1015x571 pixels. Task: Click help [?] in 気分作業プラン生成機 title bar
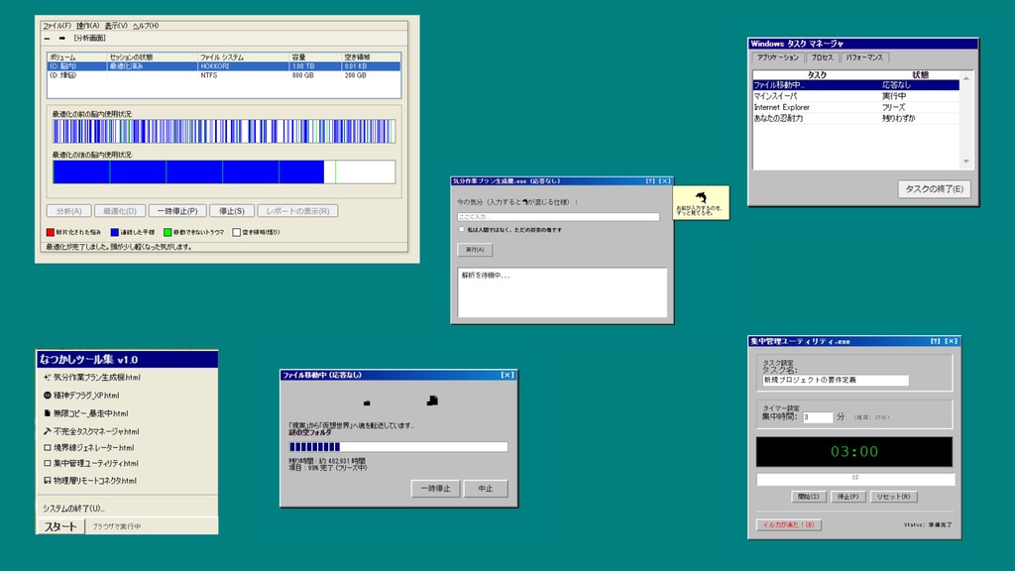point(650,181)
